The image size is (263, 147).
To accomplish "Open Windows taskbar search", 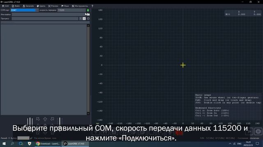I will pos(12,144).
